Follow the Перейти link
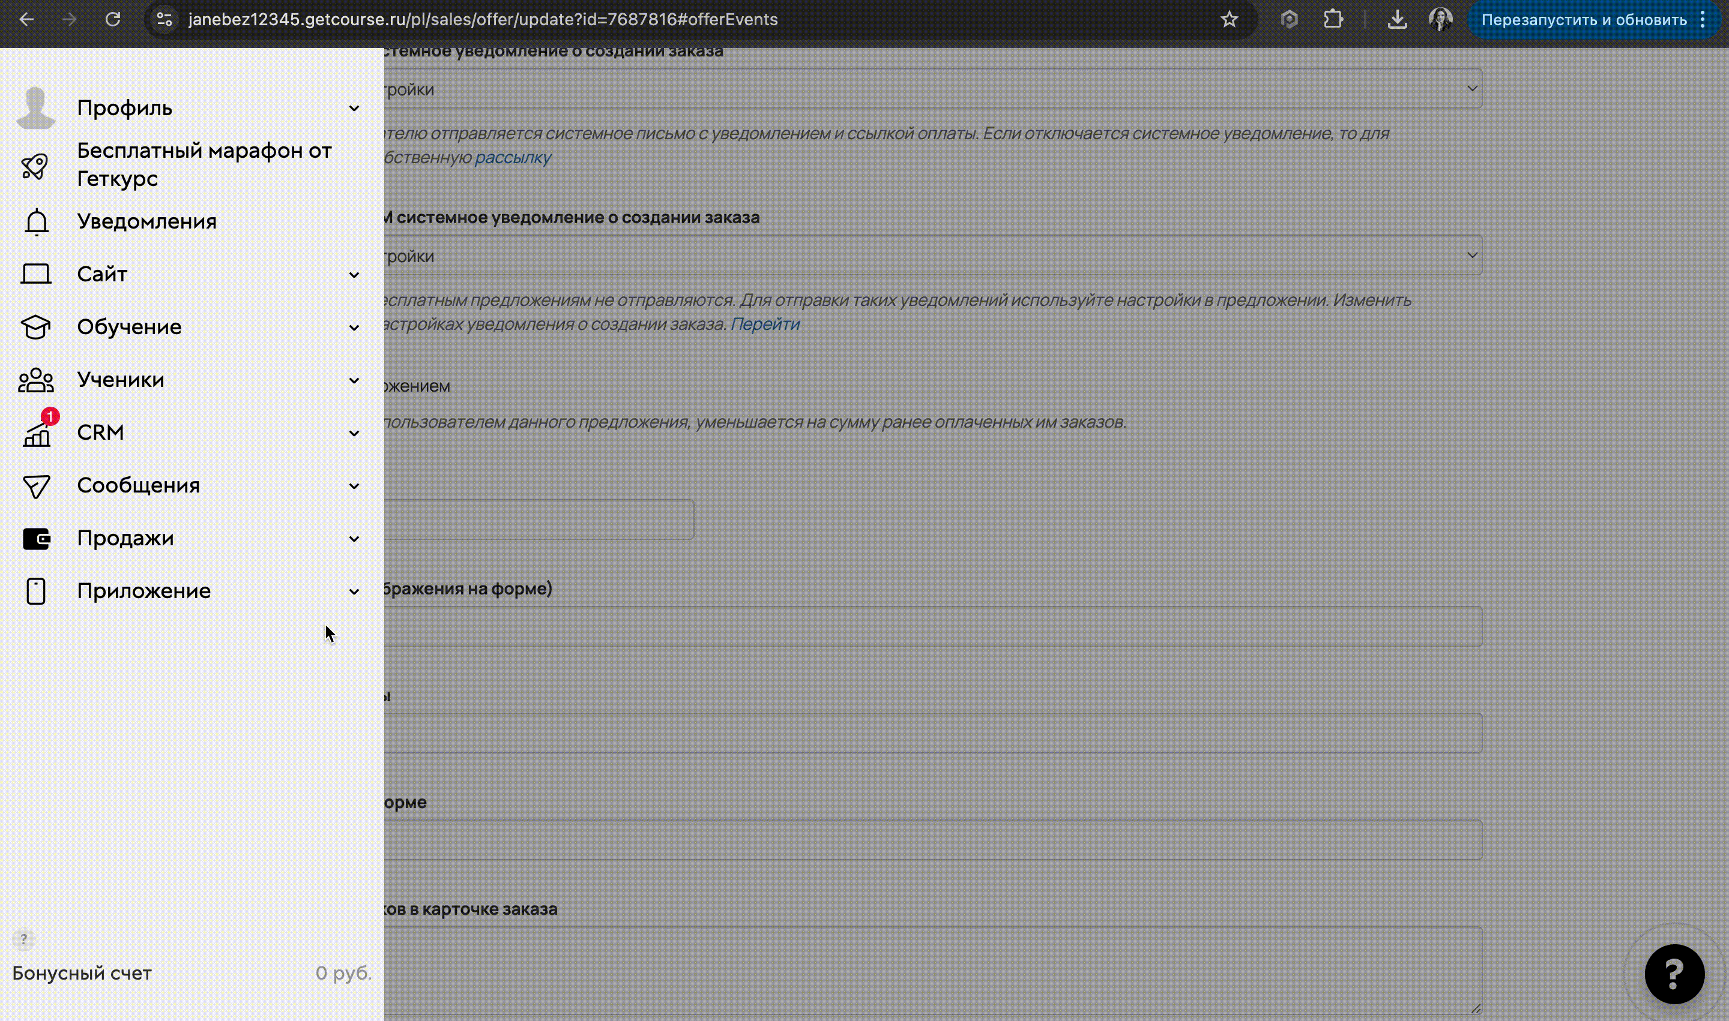The width and height of the screenshot is (1729, 1021). [x=765, y=324]
